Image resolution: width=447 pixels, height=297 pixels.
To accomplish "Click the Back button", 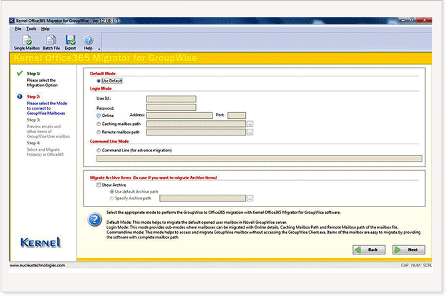I will click(369, 250).
